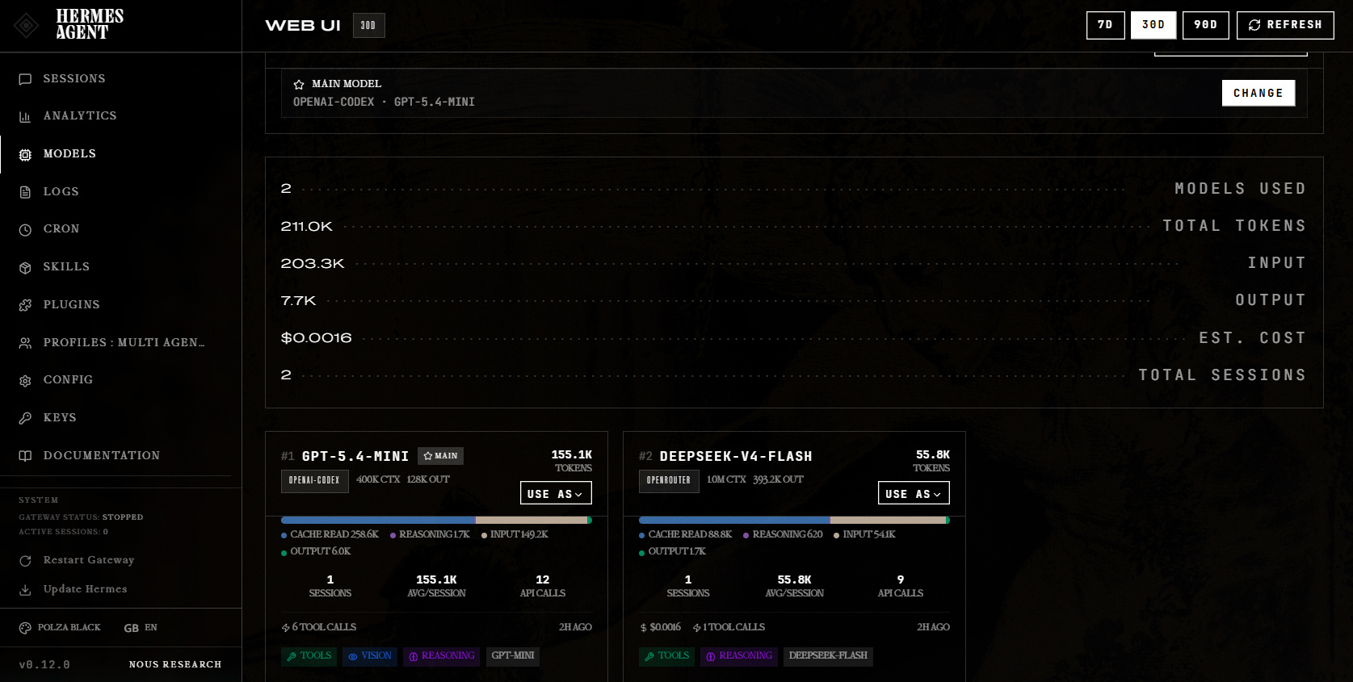Click the Skills cube icon

[x=25, y=267]
